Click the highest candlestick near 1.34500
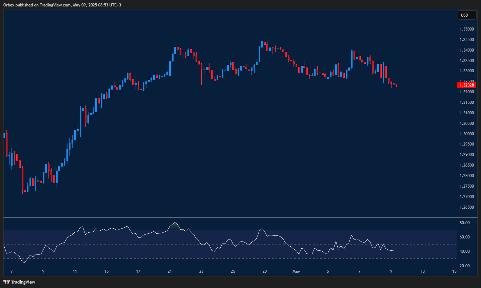Image resolution: width=481 pixels, height=288 pixels. click(x=262, y=43)
